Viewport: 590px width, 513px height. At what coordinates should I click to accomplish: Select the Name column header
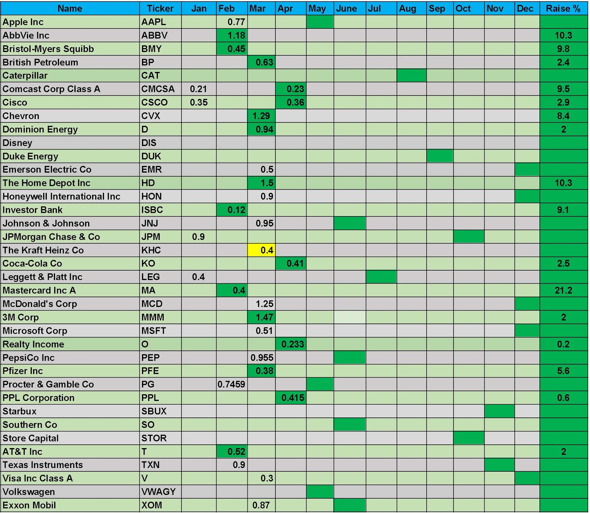click(70, 8)
